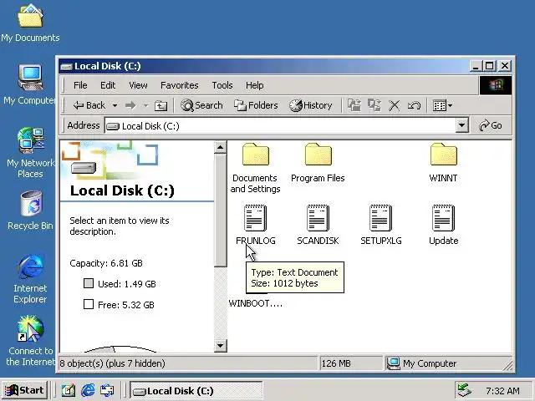The width and height of the screenshot is (535, 401).
Task: Click the Back button
Action: (x=89, y=106)
